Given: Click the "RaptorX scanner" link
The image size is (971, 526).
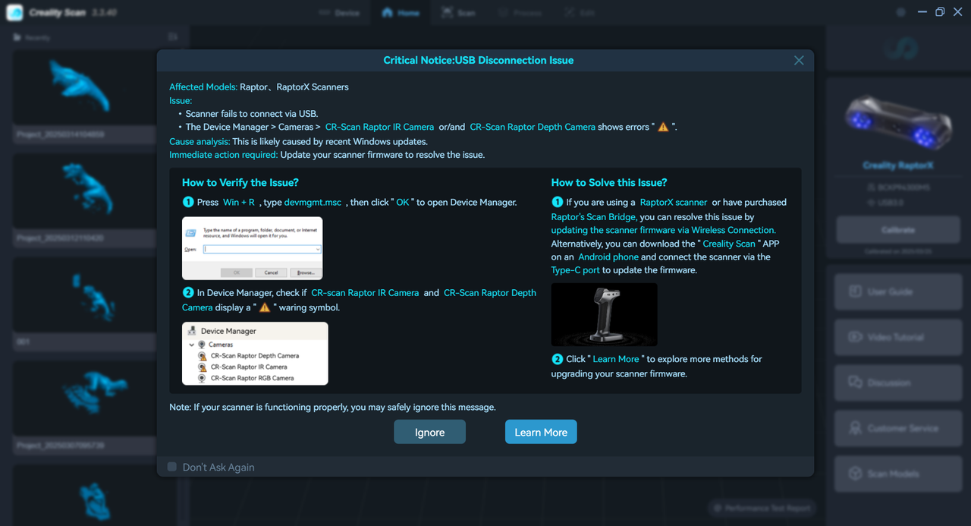Looking at the screenshot, I should click(674, 203).
